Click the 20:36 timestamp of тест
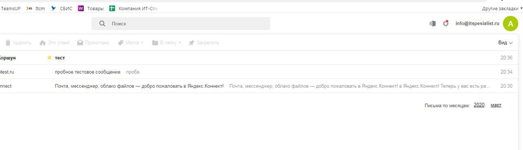This screenshot has height=150, width=523. pos(506,58)
